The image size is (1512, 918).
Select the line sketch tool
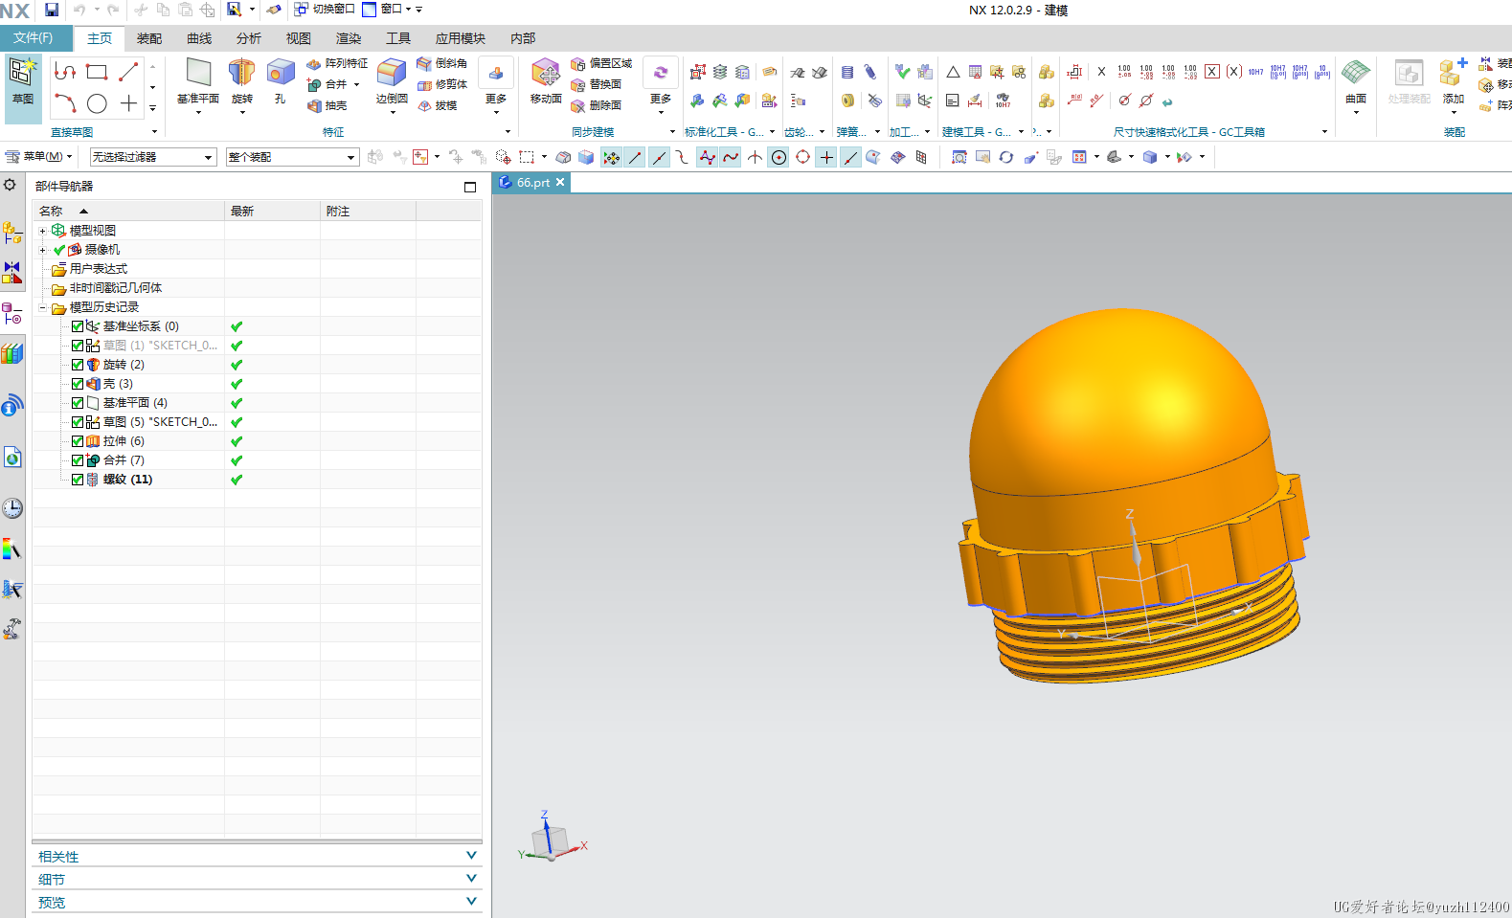point(128,72)
